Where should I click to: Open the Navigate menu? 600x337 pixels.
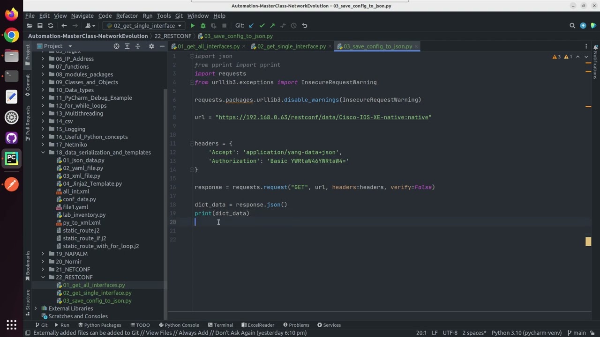tap(82, 16)
